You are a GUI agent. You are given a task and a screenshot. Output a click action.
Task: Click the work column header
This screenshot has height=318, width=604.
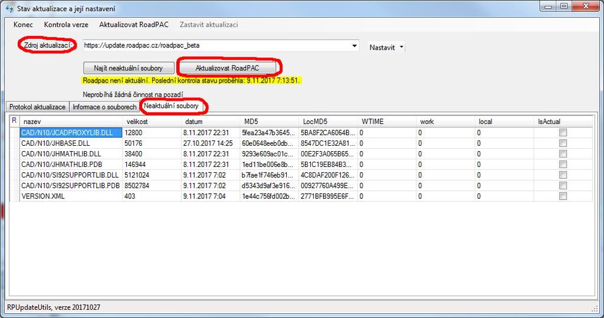[x=446, y=122]
